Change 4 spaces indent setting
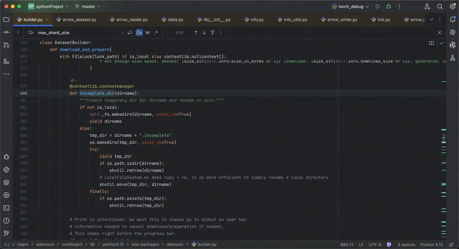This screenshot has height=249, width=459. click(x=406, y=245)
